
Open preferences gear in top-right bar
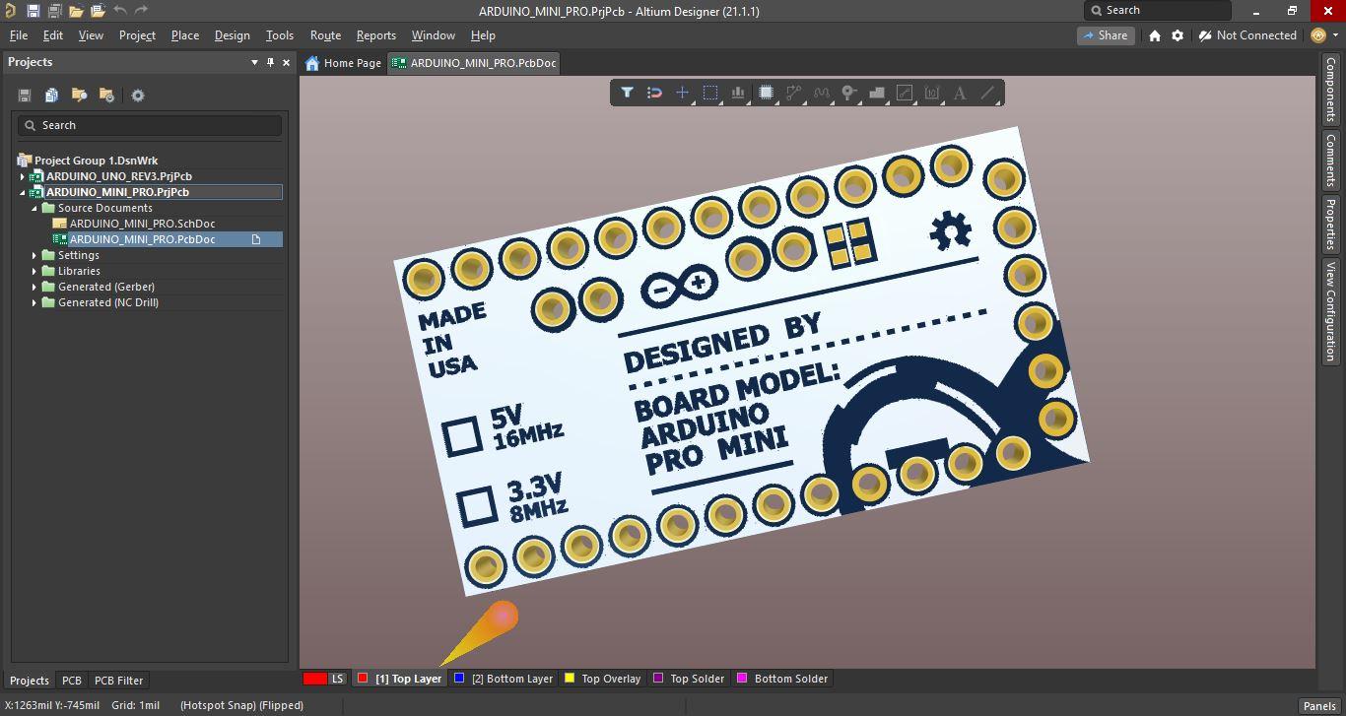coord(1178,35)
